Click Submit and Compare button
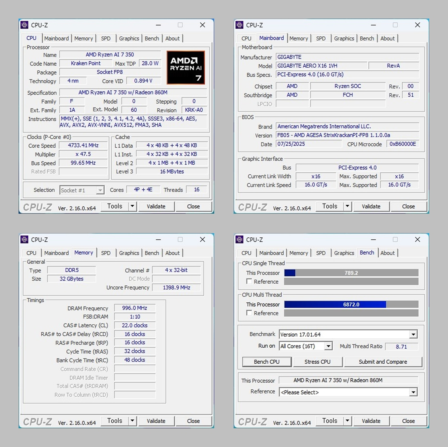The image size is (448, 447). tap(383, 362)
